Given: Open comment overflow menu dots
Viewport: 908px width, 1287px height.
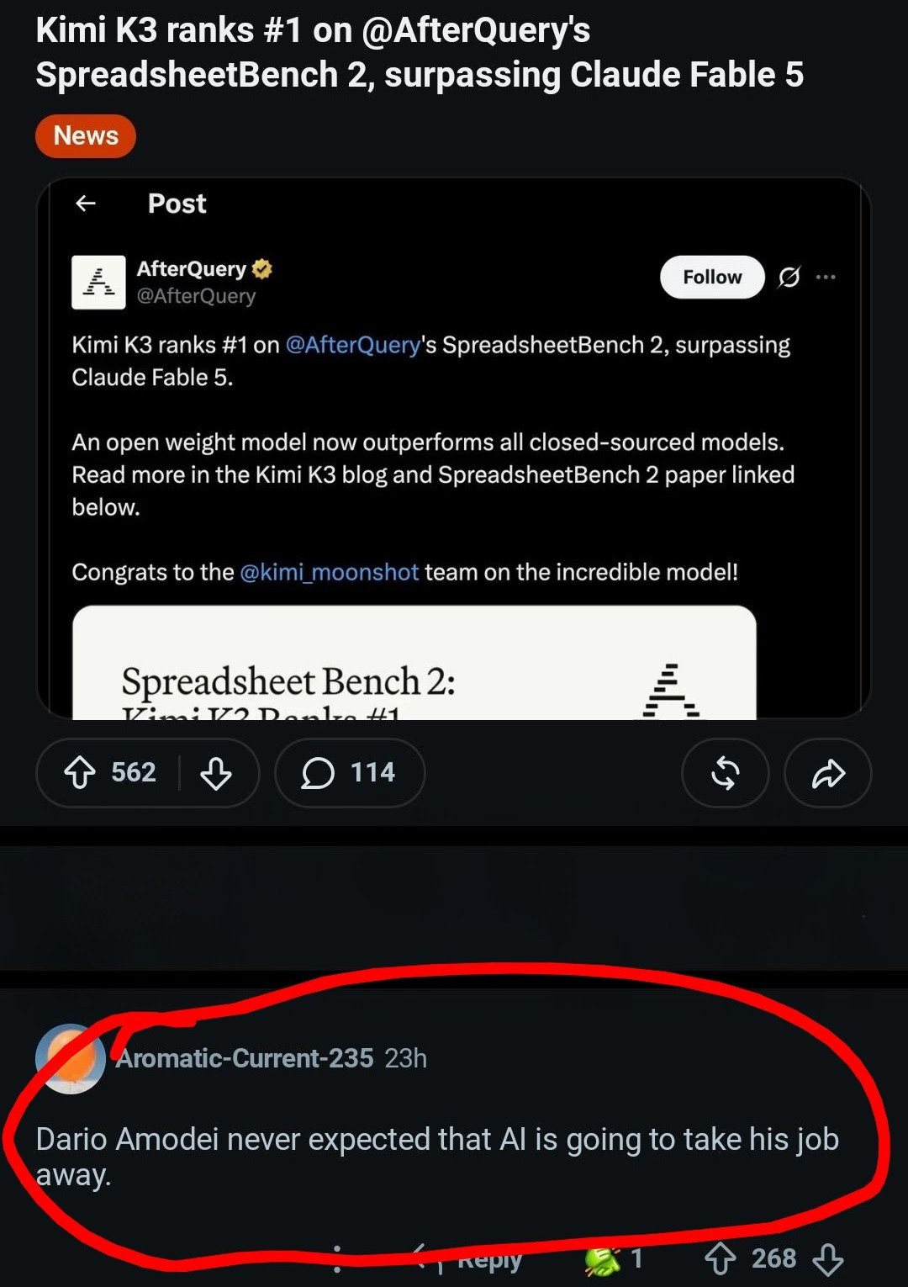Looking at the screenshot, I should (x=337, y=1258).
